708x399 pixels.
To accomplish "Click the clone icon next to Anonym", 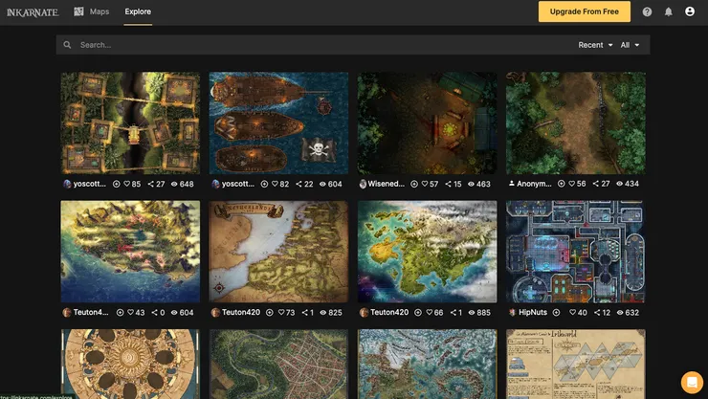I will pyautogui.click(x=562, y=184).
